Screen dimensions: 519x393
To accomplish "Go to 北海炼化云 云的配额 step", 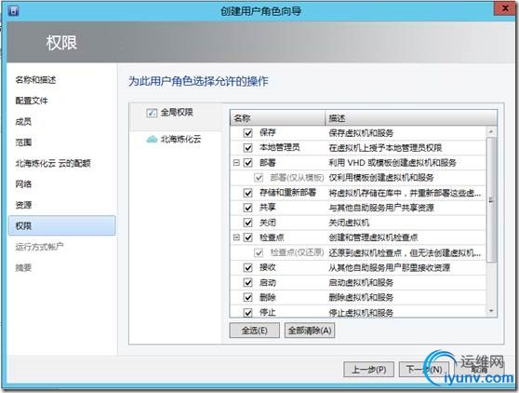I will pos(53,163).
